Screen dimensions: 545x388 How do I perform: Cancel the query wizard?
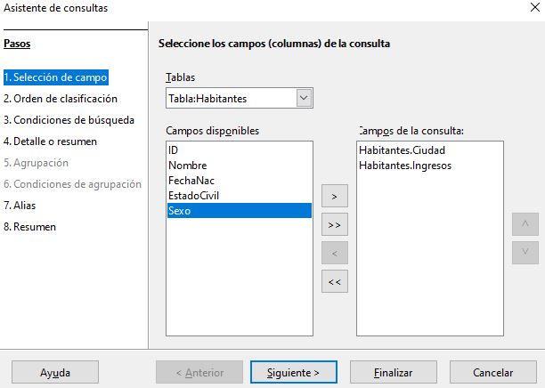pyautogui.click(x=492, y=372)
